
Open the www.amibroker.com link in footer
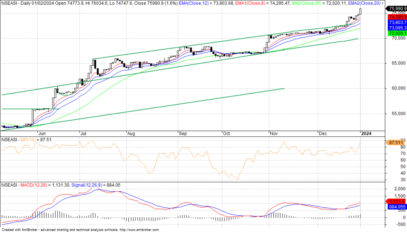point(139,230)
